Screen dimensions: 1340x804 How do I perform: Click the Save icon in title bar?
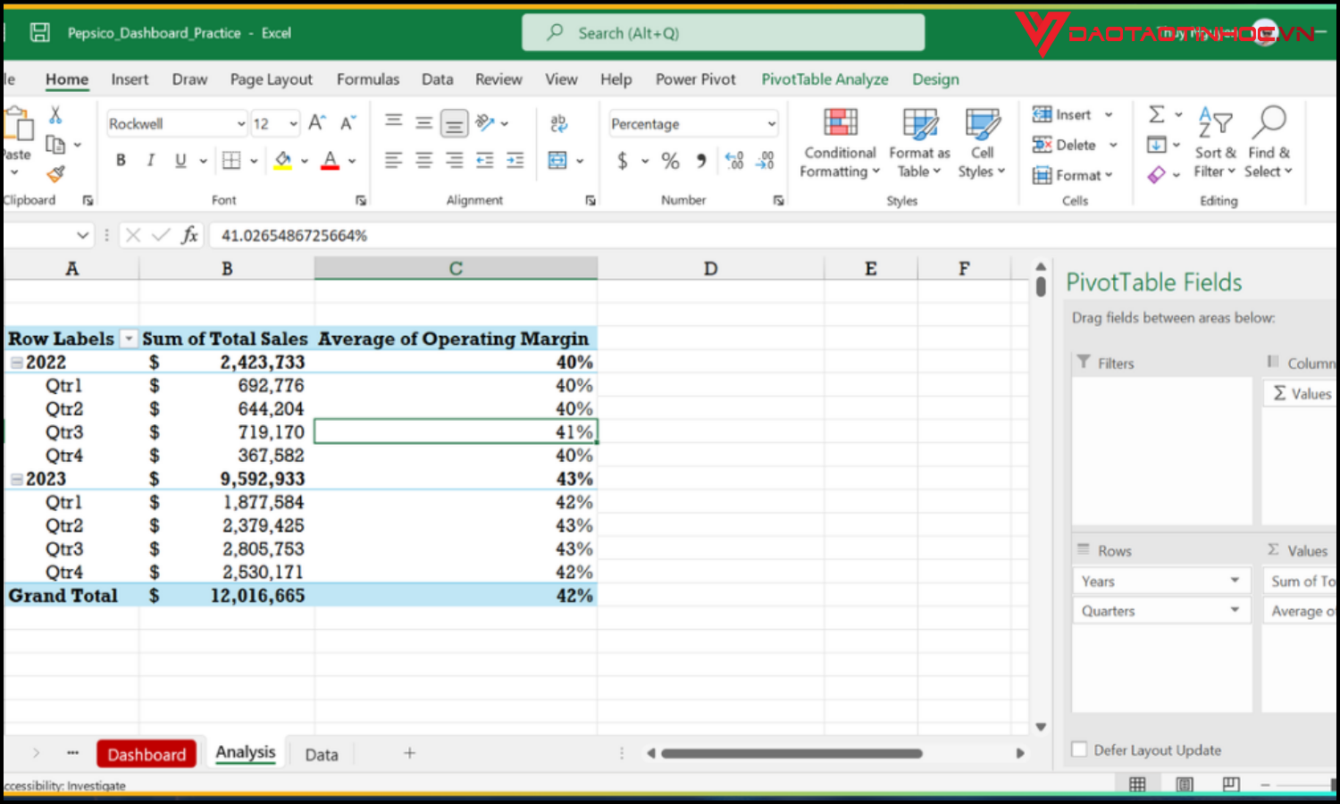click(x=39, y=33)
